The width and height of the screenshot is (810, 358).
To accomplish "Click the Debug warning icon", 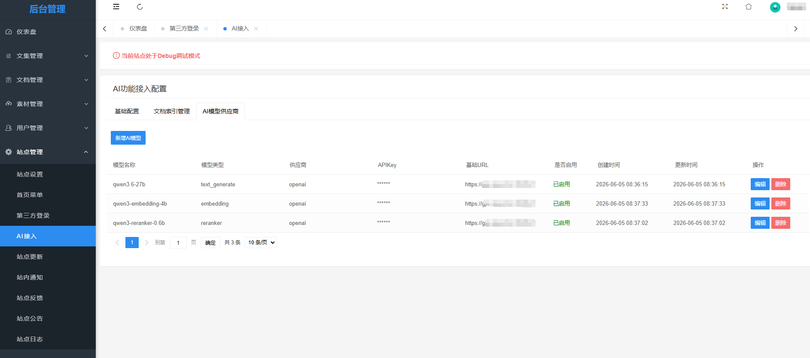I will point(116,55).
